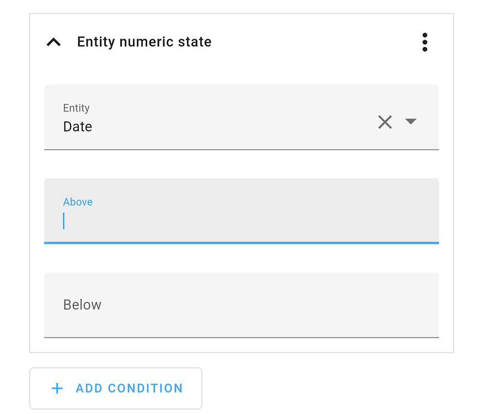Click the Above label in the active field
Viewport: 482px width, 414px height.
click(x=77, y=202)
